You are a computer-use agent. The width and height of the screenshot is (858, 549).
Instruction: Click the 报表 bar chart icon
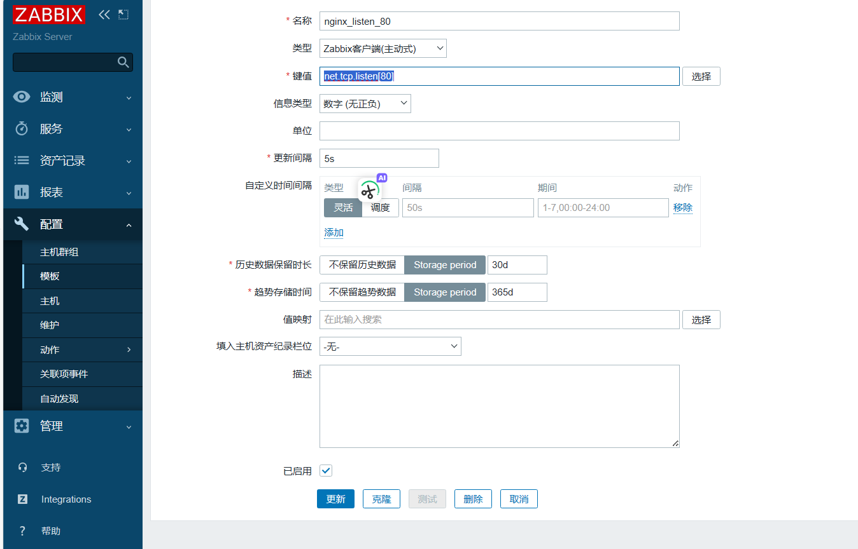pyautogui.click(x=22, y=193)
